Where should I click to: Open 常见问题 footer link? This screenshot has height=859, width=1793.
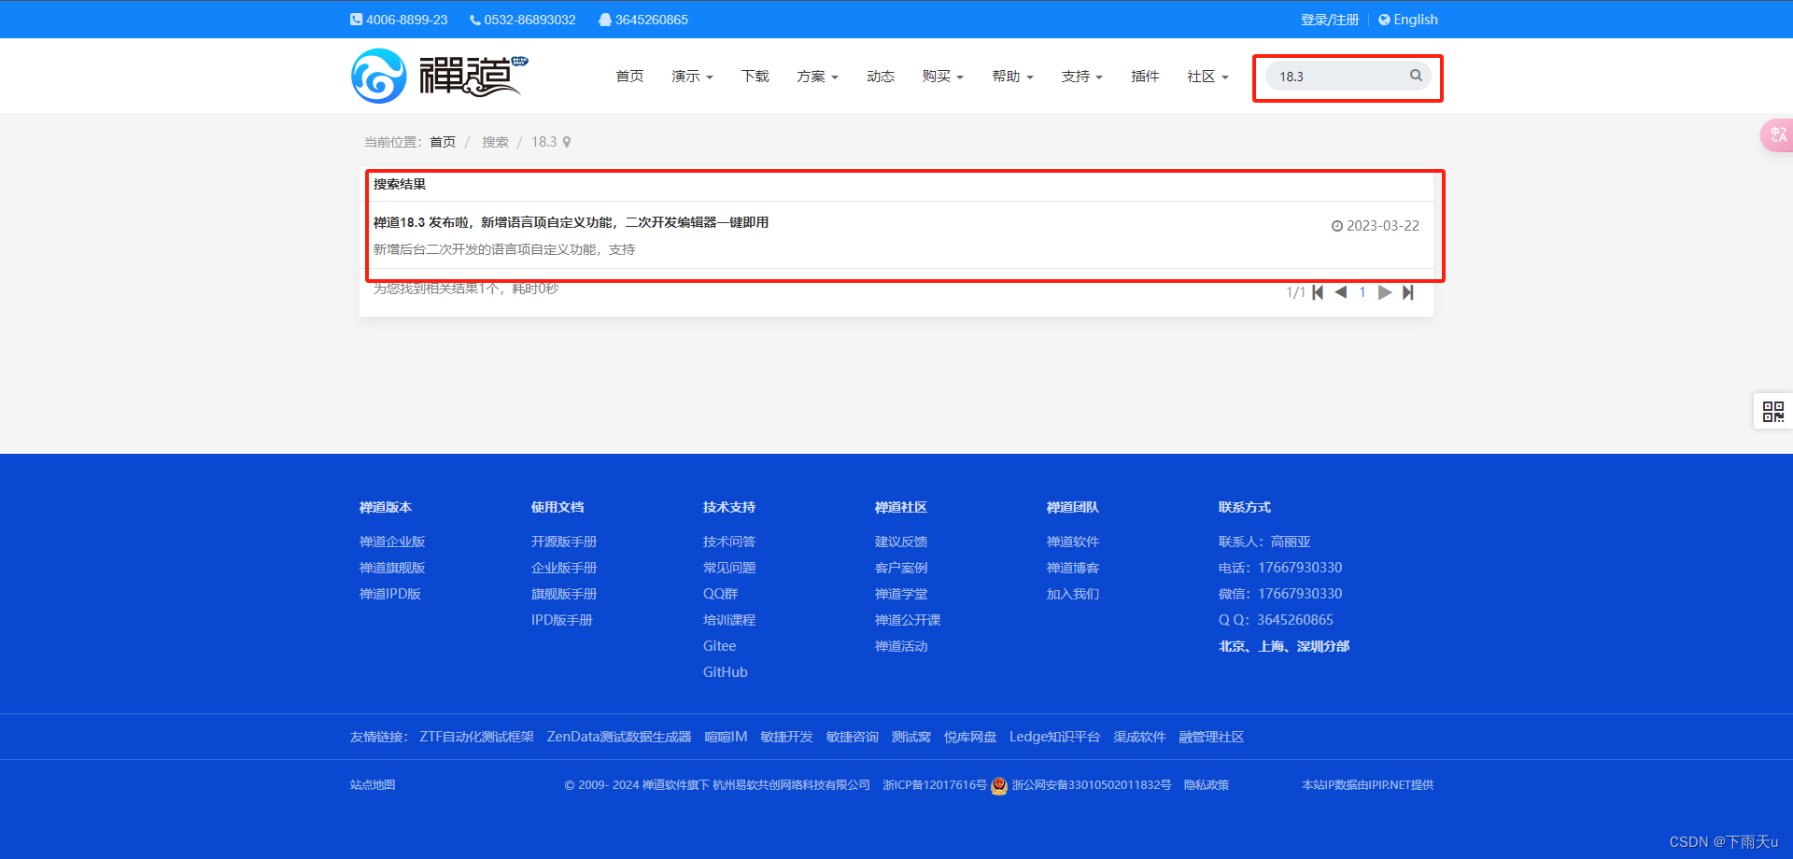pos(729,568)
